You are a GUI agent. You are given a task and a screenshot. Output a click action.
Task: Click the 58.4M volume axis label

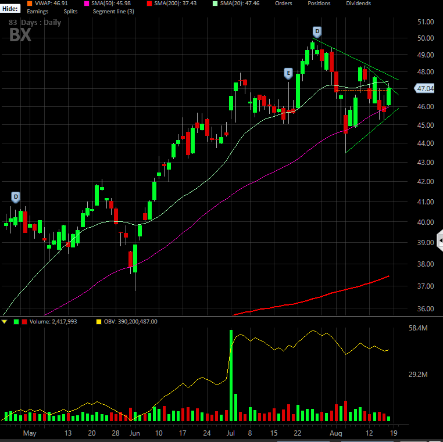pos(418,328)
